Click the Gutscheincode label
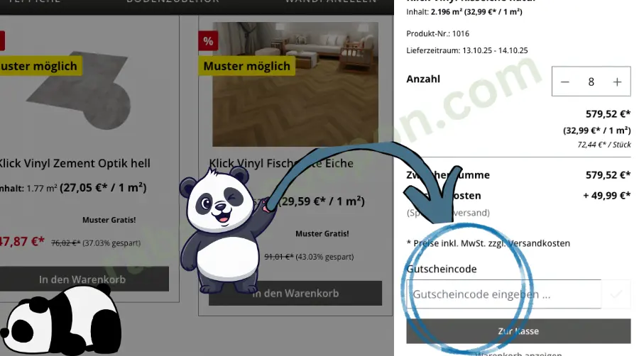Image resolution: width=639 pixels, height=356 pixels. (x=442, y=269)
